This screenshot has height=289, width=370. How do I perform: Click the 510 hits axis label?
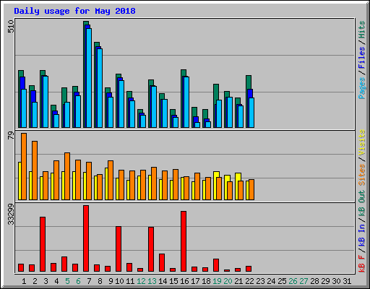11,27
